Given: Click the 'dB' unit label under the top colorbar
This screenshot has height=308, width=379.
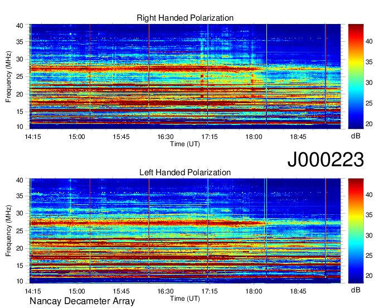Looking at the screenshot, I should pos(356,136).
